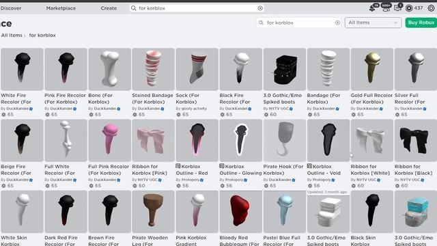The height and width of the screenshot is (246, 437).
Task: Go to the Discover tab
Action: click(11, 8)
